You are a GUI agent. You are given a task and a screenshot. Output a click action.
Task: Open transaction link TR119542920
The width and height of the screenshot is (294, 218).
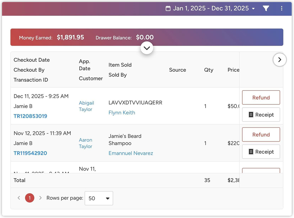tap(30, 153)
